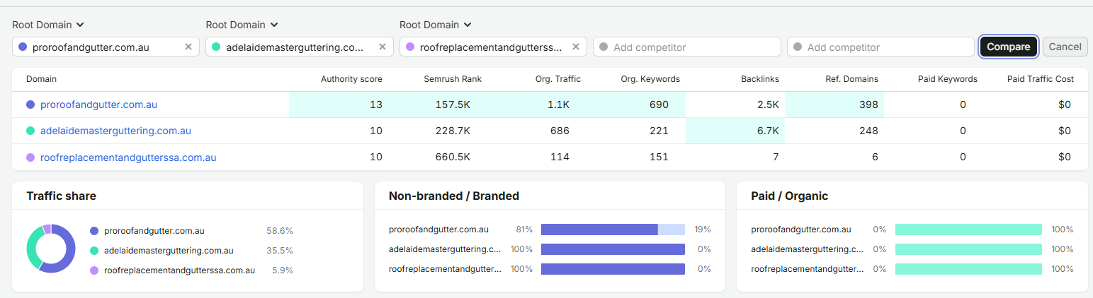Select the 6.7K backlinks cell

[x=735, y=131]
